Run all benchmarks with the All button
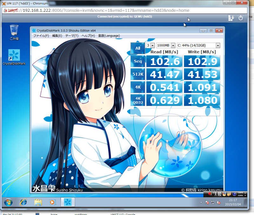The width and height of the screenshot is (254, 215). click(x=138, y=48)
